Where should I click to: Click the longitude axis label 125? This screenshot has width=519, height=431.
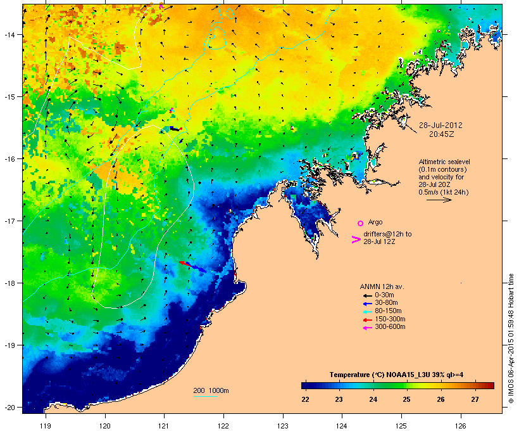(401, 426)
